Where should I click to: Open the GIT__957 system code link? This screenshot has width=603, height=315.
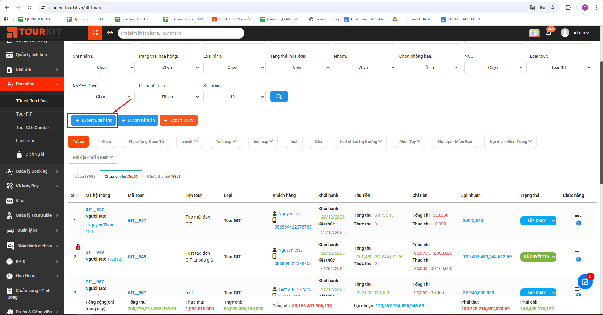95,209
